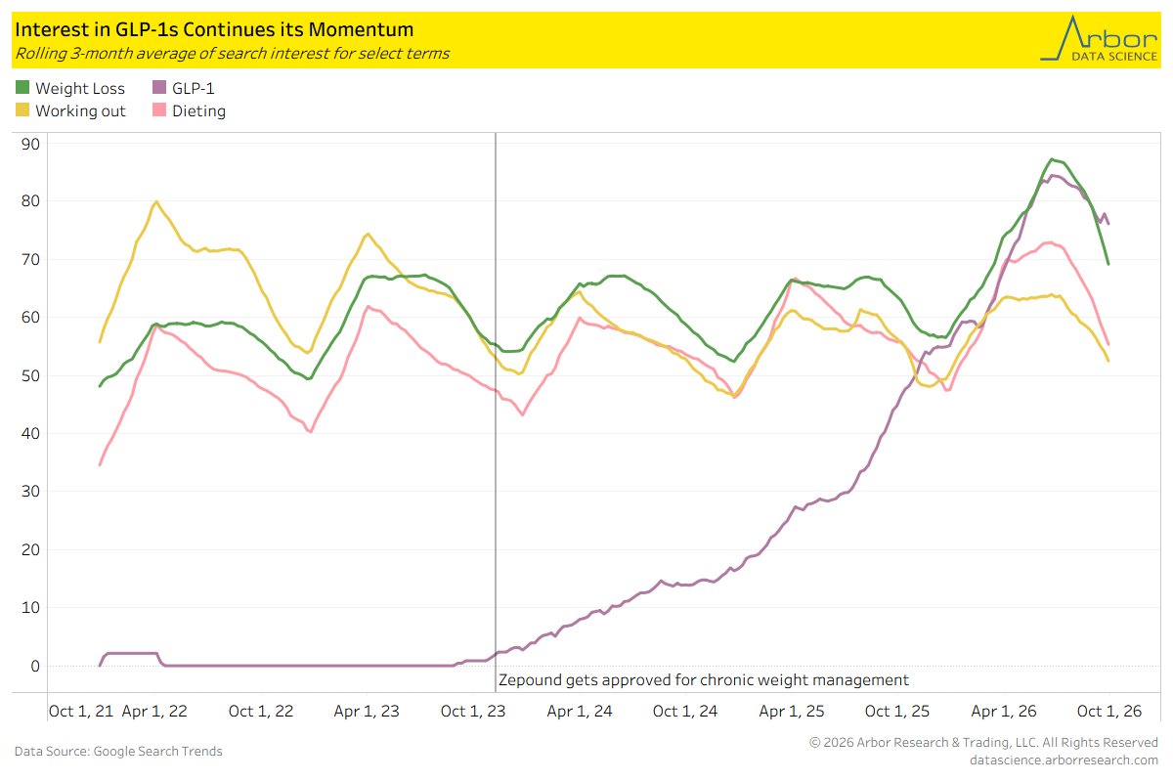Click the Oct 1, 22 axis label
This screenshot has height=782, width=1173.
click(x=261, y=712)
